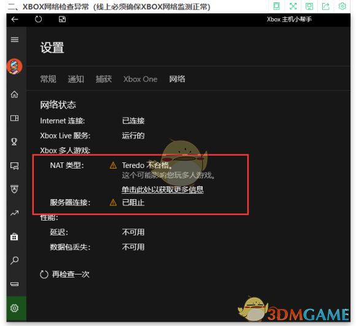Screen dimensions: 356x326
Task: Click the 延迟 不可用 value
Action: click(x=133, y=232)
